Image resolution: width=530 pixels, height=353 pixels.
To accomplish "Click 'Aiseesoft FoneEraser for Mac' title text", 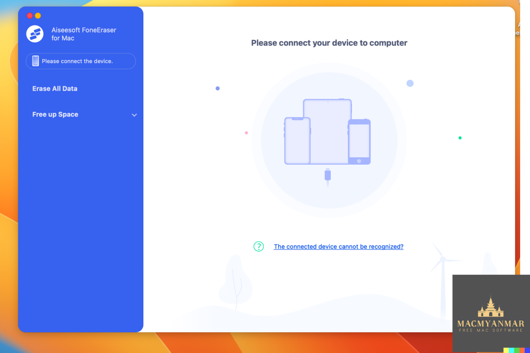I will 83,34.
